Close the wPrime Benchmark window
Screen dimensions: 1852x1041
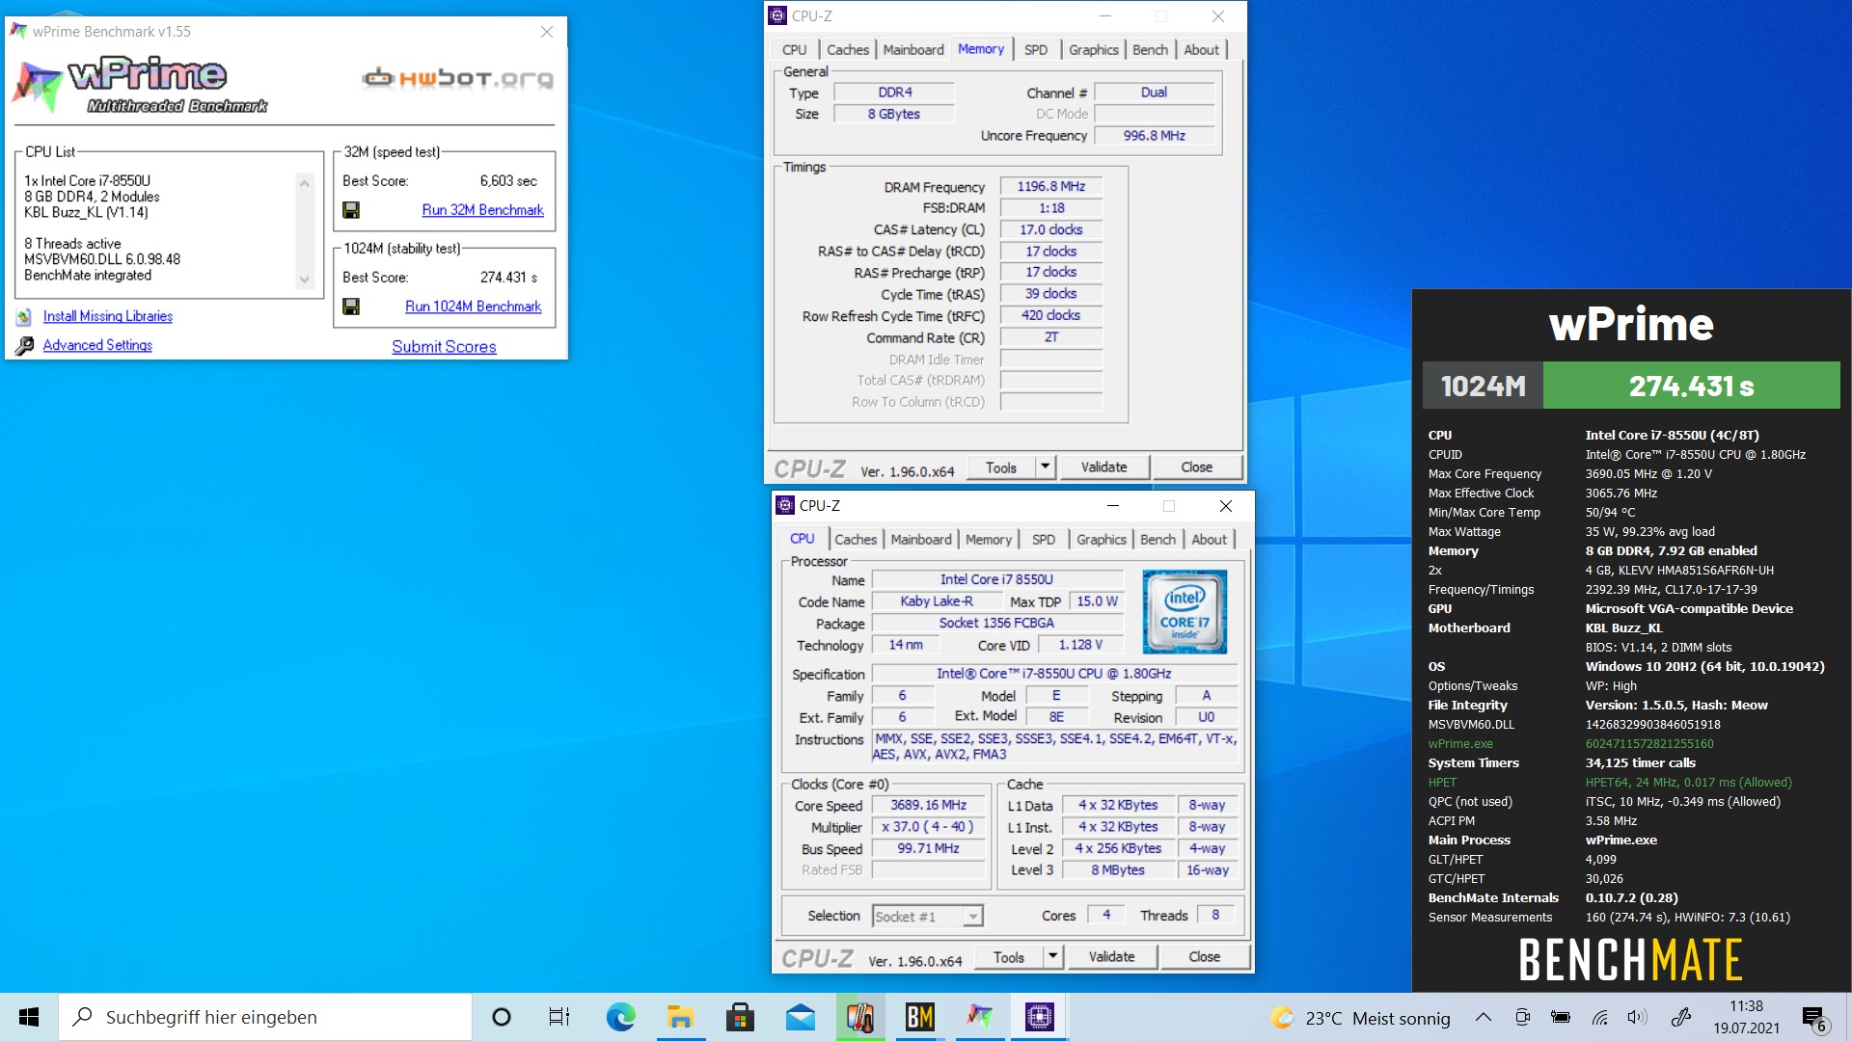[547, 32]
